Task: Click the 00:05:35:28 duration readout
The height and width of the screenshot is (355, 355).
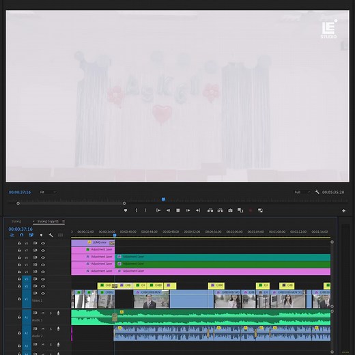Action: (333, 193)
